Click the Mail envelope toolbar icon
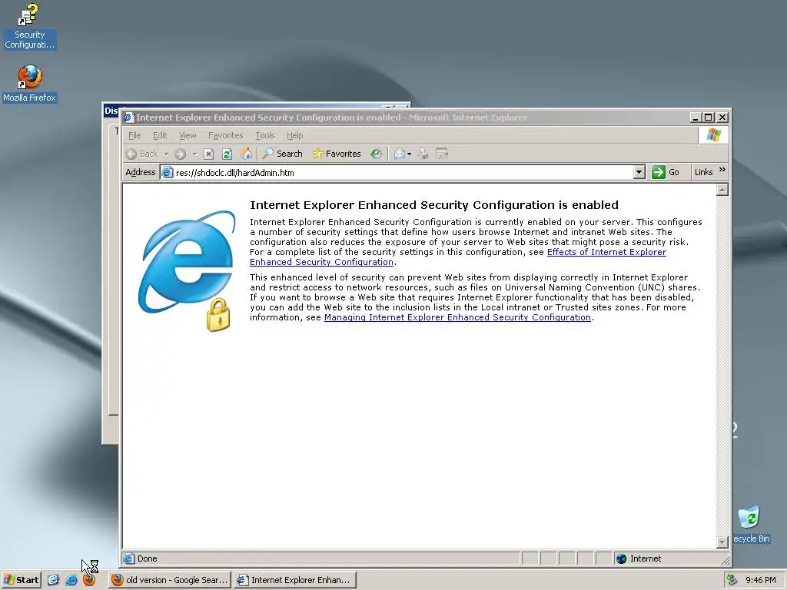The width and height of the screenshot is (787, 590). 399,154
